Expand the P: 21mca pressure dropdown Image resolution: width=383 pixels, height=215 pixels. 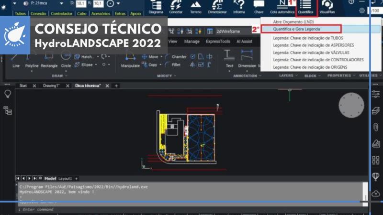click(x=61, y=3)
